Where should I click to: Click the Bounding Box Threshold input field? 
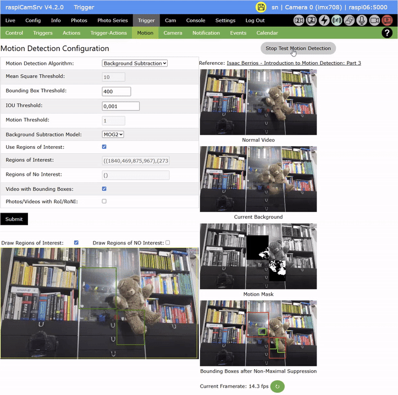point(117,92)
